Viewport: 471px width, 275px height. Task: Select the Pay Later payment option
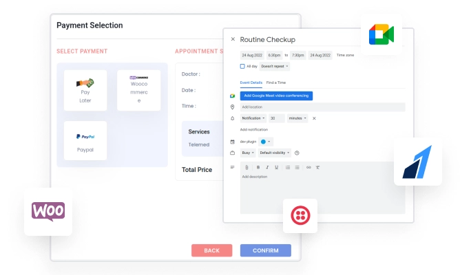tap(85, 90)
